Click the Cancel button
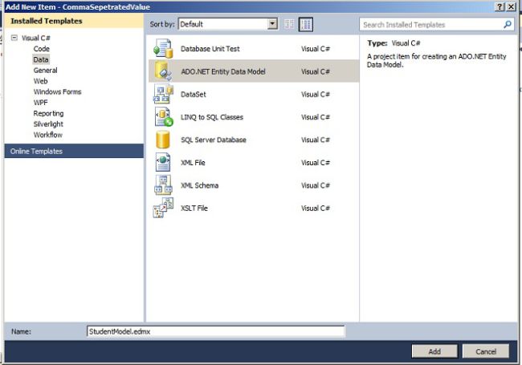The image size is (522, 365). click(486, 351)
